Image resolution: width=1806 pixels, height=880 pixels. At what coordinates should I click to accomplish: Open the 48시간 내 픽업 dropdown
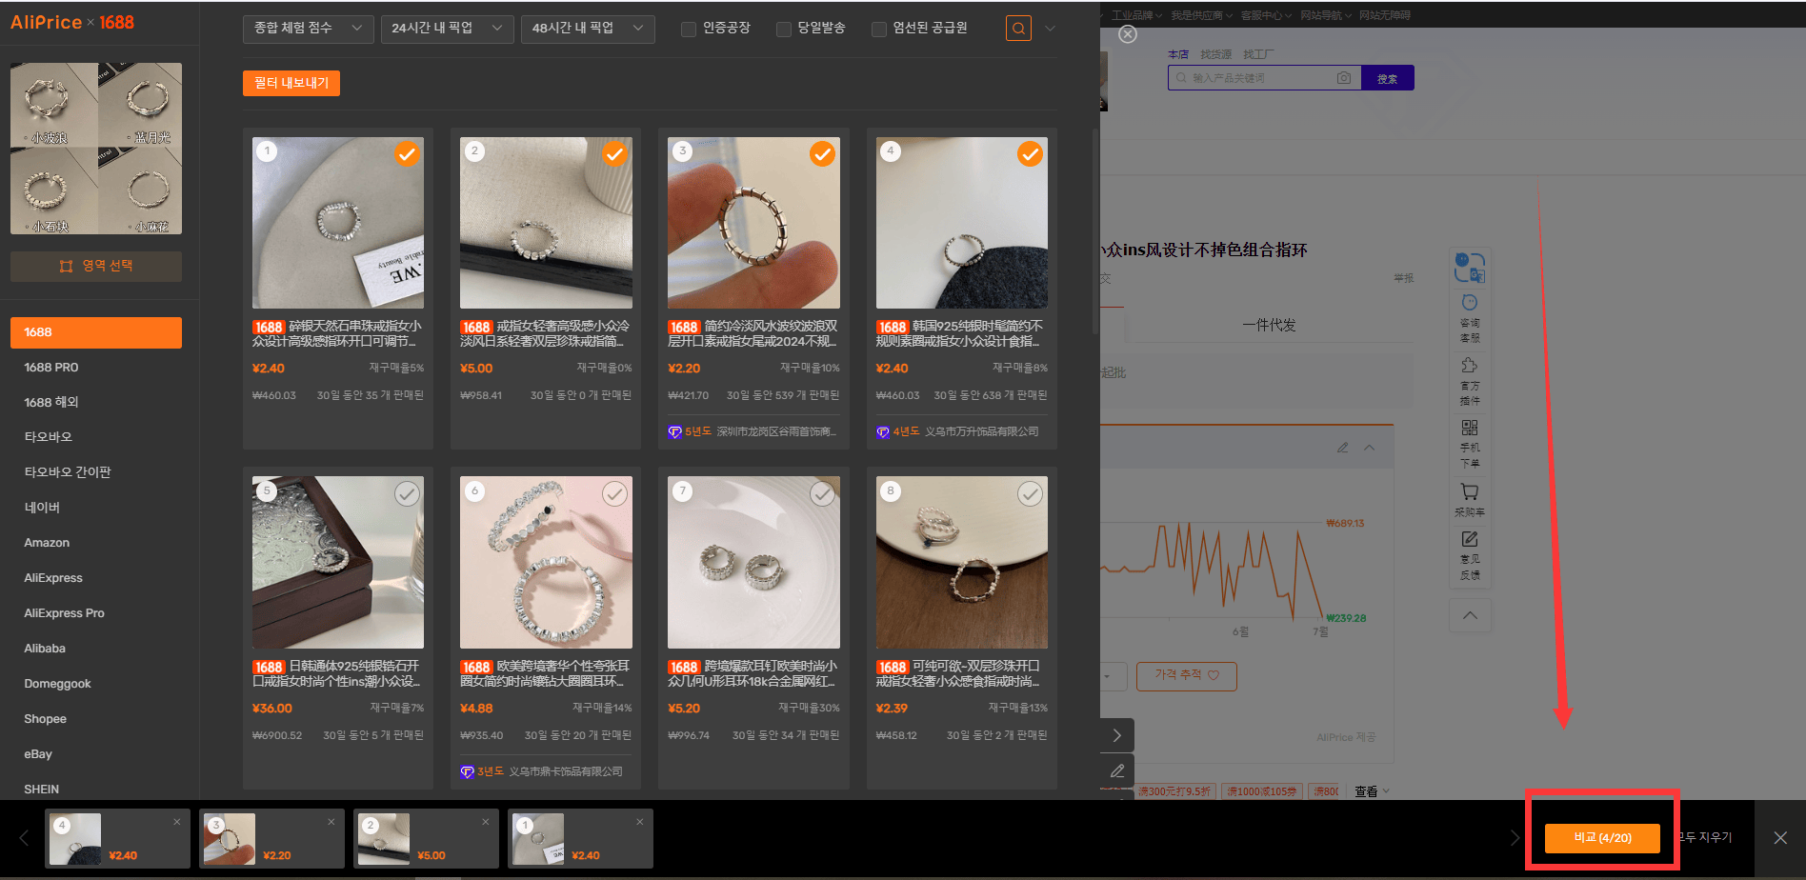click(588, 29)
